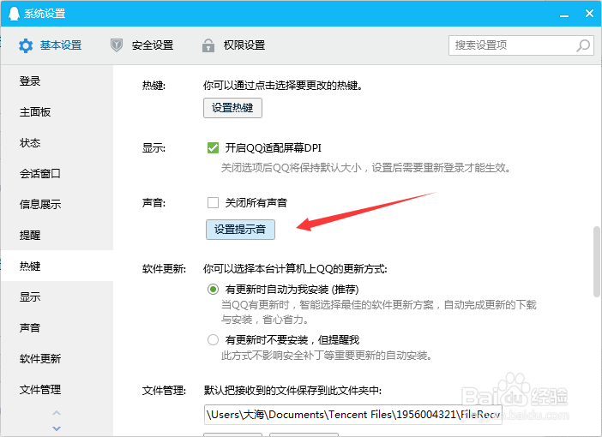
Task: Click the lock icon for 权限设置
Action: click(x=208, y=45)
